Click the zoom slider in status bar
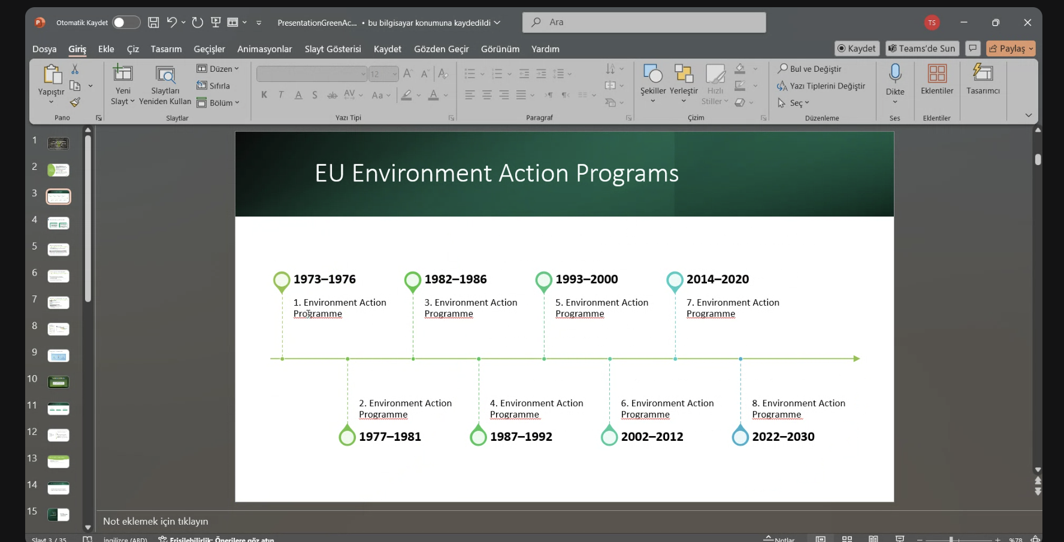Image resolution: width=1064 pixels, height=542 pixels. [951, 540]
